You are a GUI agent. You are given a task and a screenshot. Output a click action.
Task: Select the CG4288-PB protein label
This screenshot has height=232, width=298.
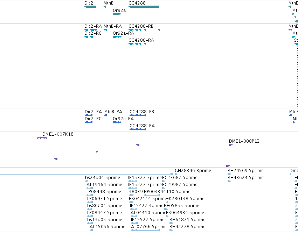coord(142,112)
